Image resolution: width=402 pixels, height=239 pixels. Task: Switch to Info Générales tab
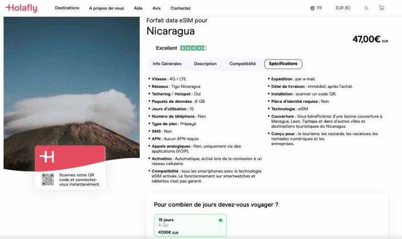pyautogui.click(x=167, y=64)
